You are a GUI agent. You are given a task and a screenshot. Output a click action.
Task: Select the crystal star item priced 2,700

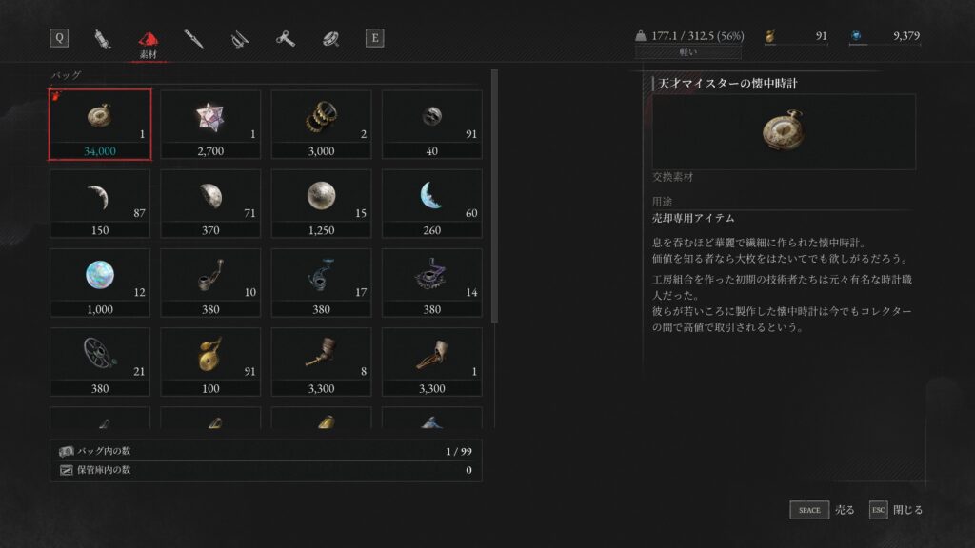coord(210,125)
